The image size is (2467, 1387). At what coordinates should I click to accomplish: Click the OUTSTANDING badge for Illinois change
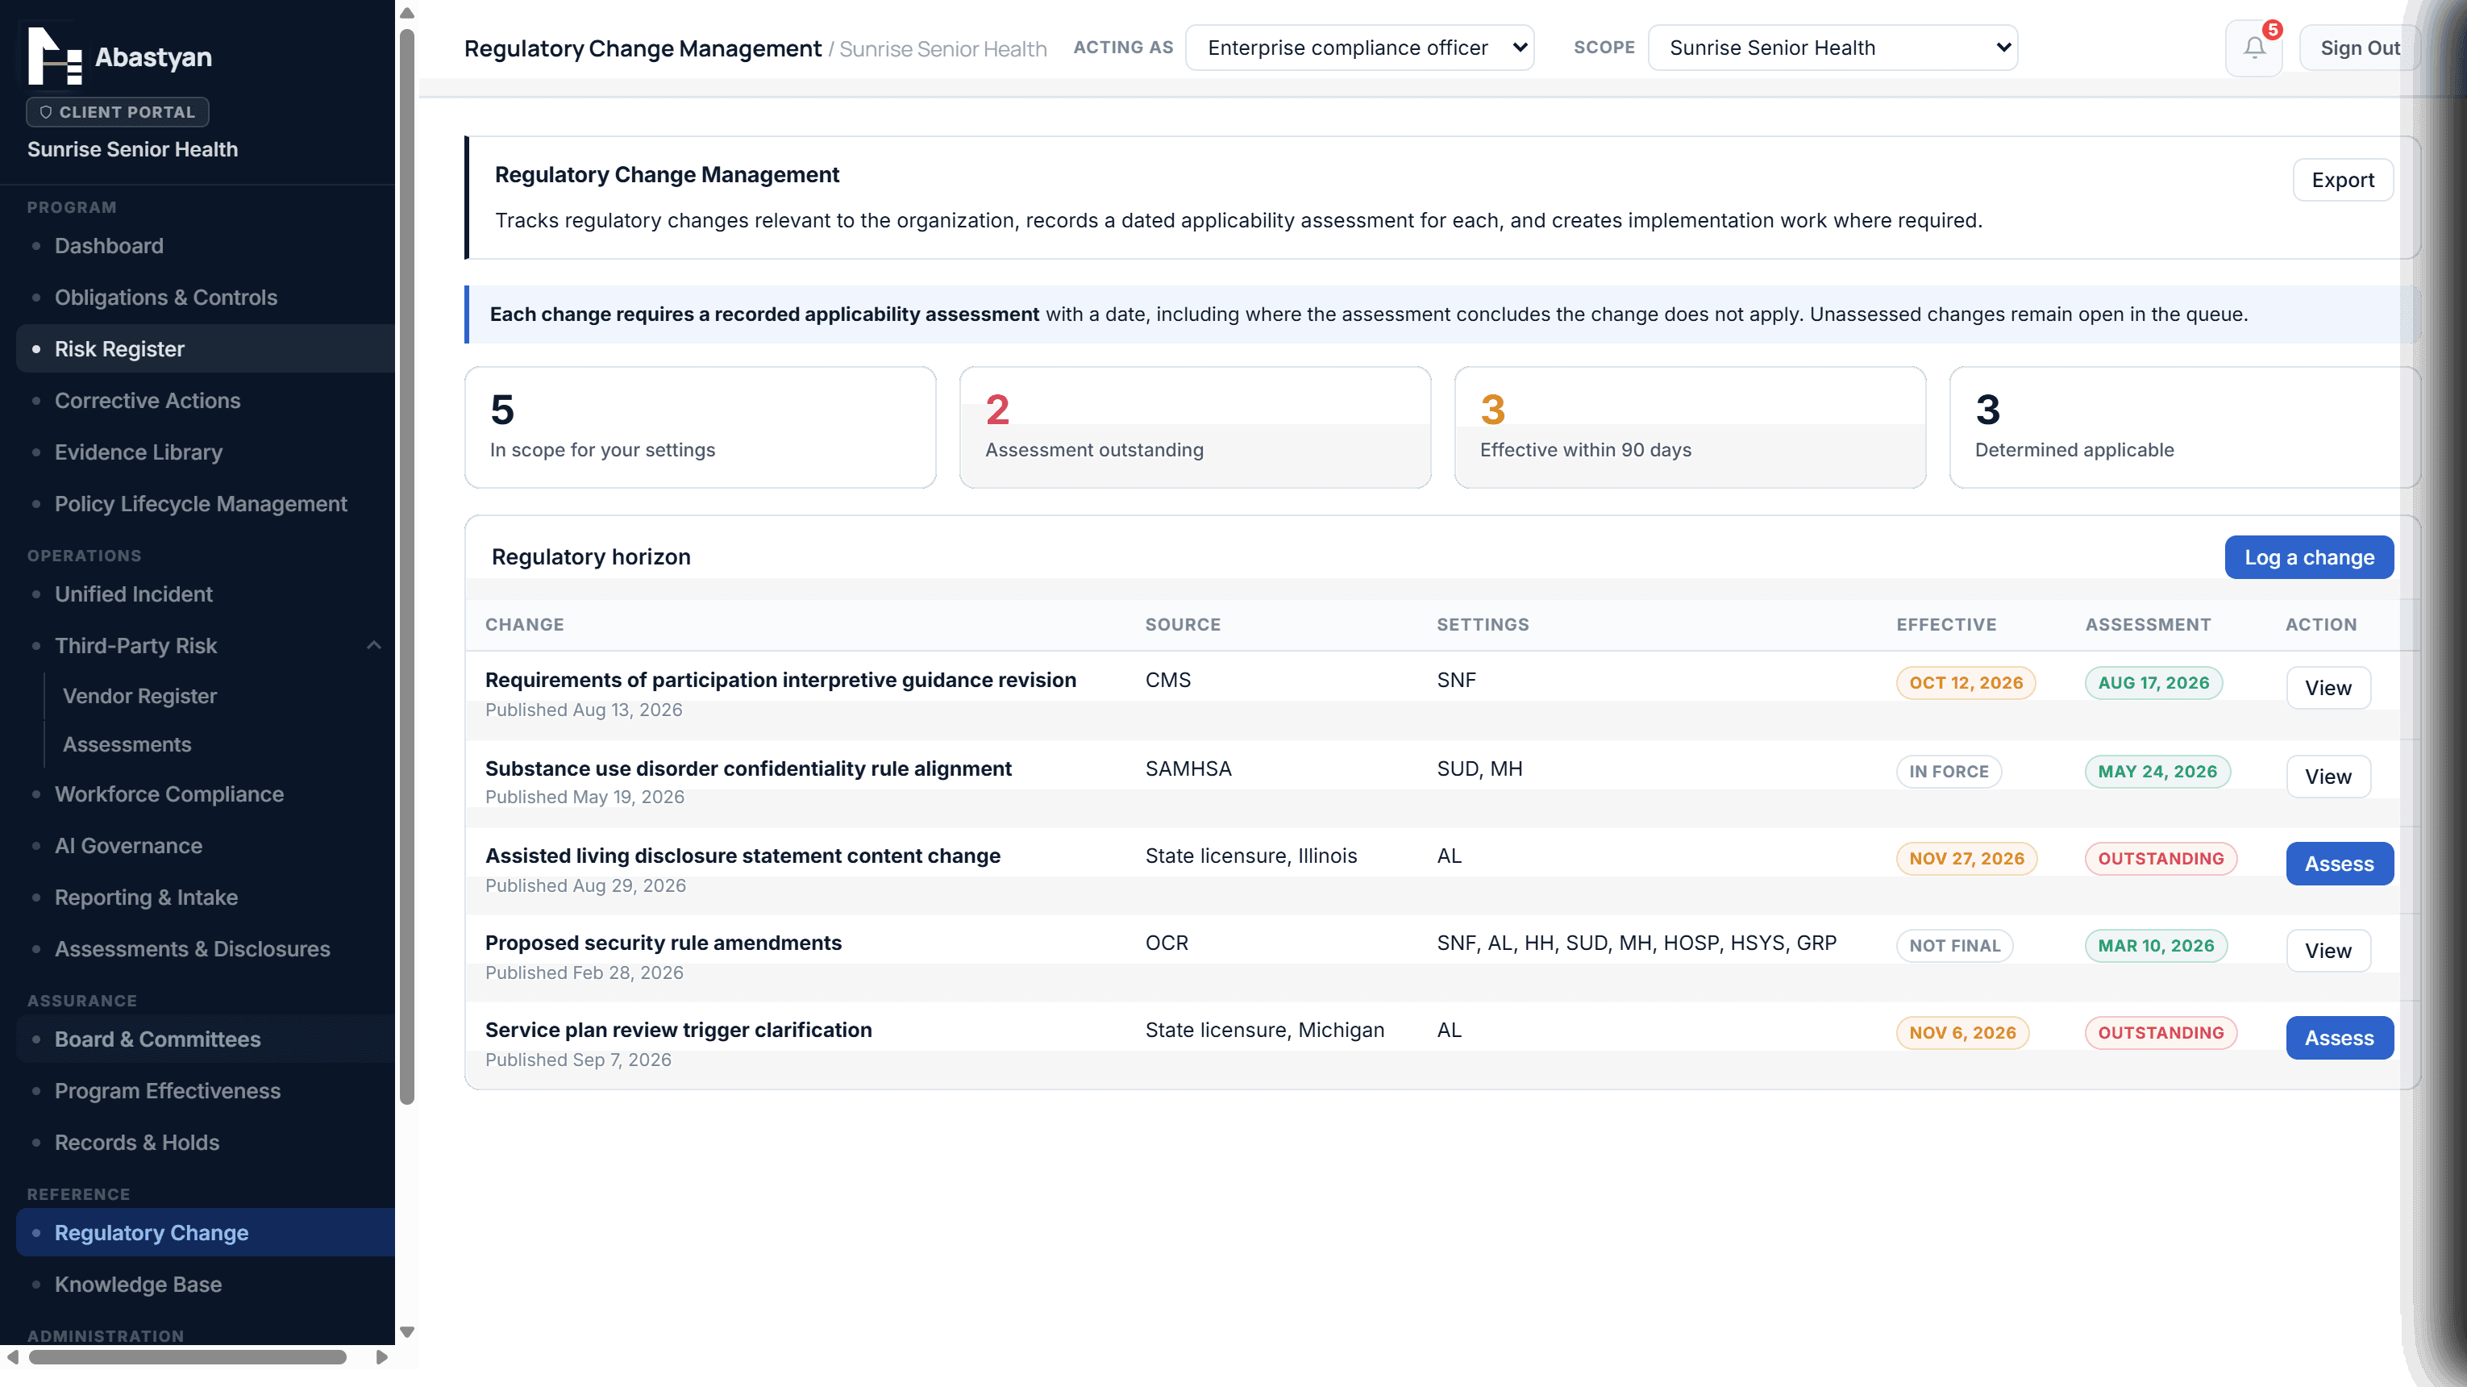coord(2161,858)
